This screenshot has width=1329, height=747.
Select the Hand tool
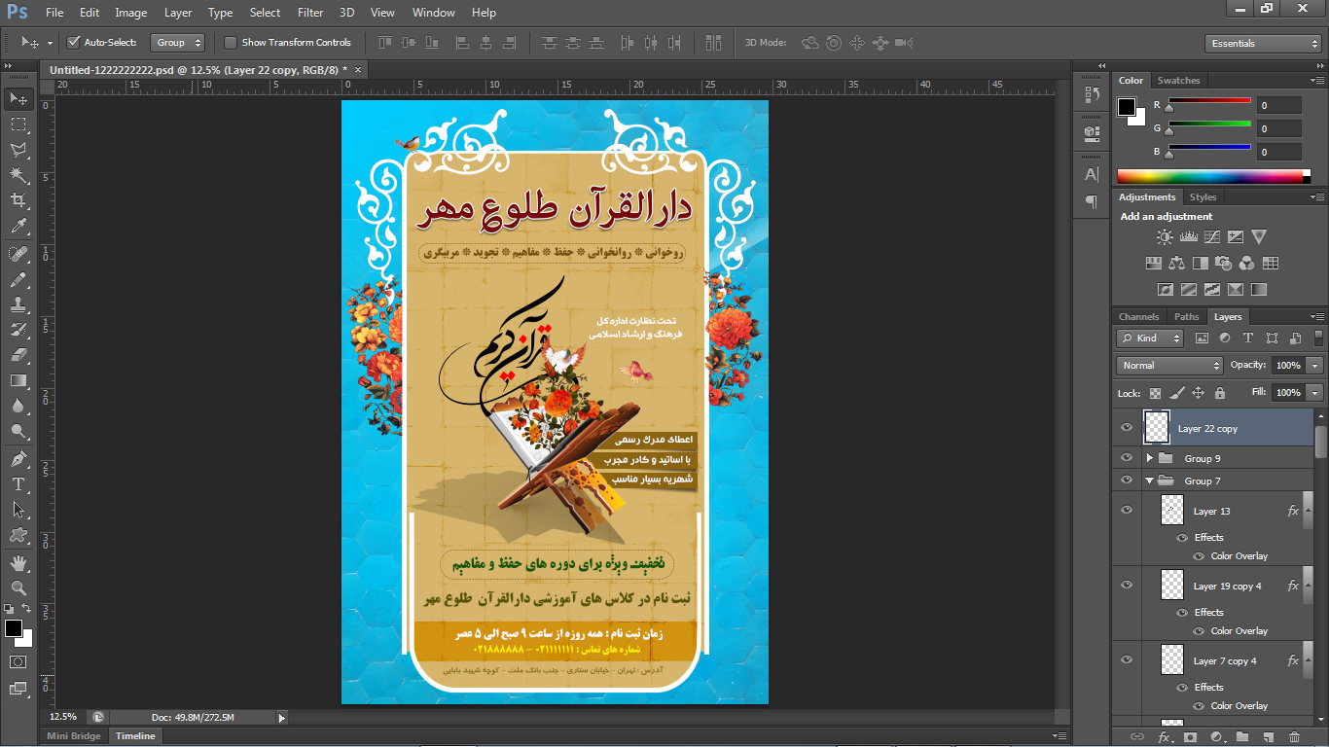[18, 563]
